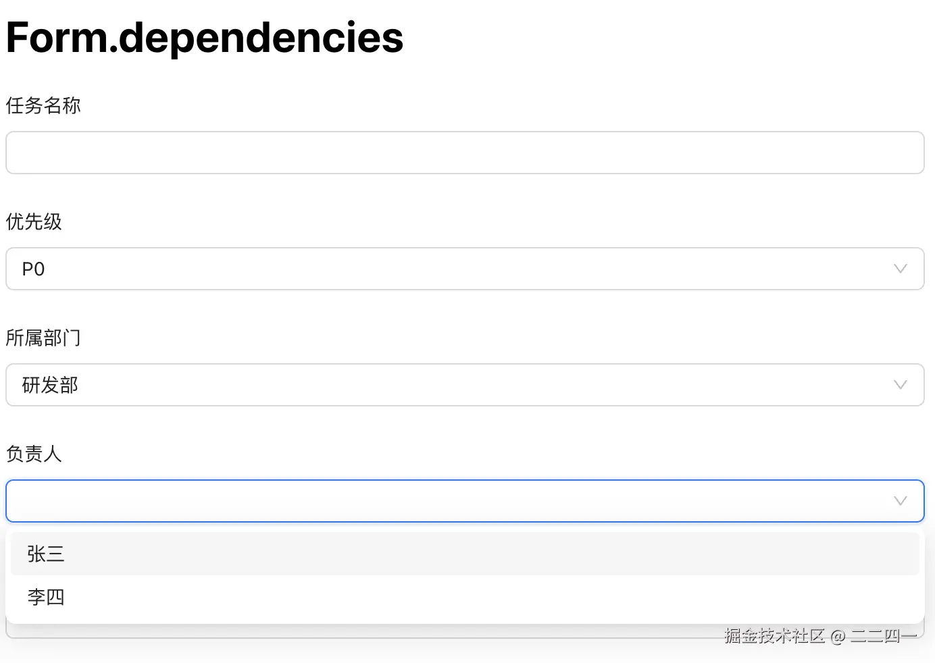Click the P0 selected value text

[x=34, y=269]
